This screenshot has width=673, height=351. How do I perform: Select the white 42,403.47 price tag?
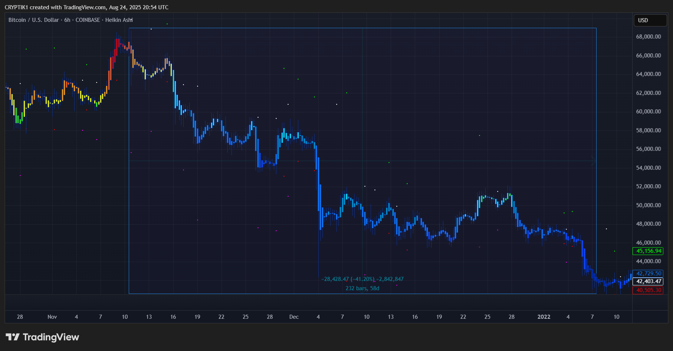(x=648, y=281)
